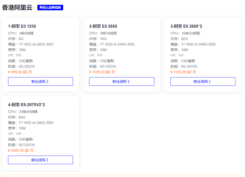Click the title 3-阿里 E5 2650*2
Screen dimensions: 245x177
coord(186,26)
